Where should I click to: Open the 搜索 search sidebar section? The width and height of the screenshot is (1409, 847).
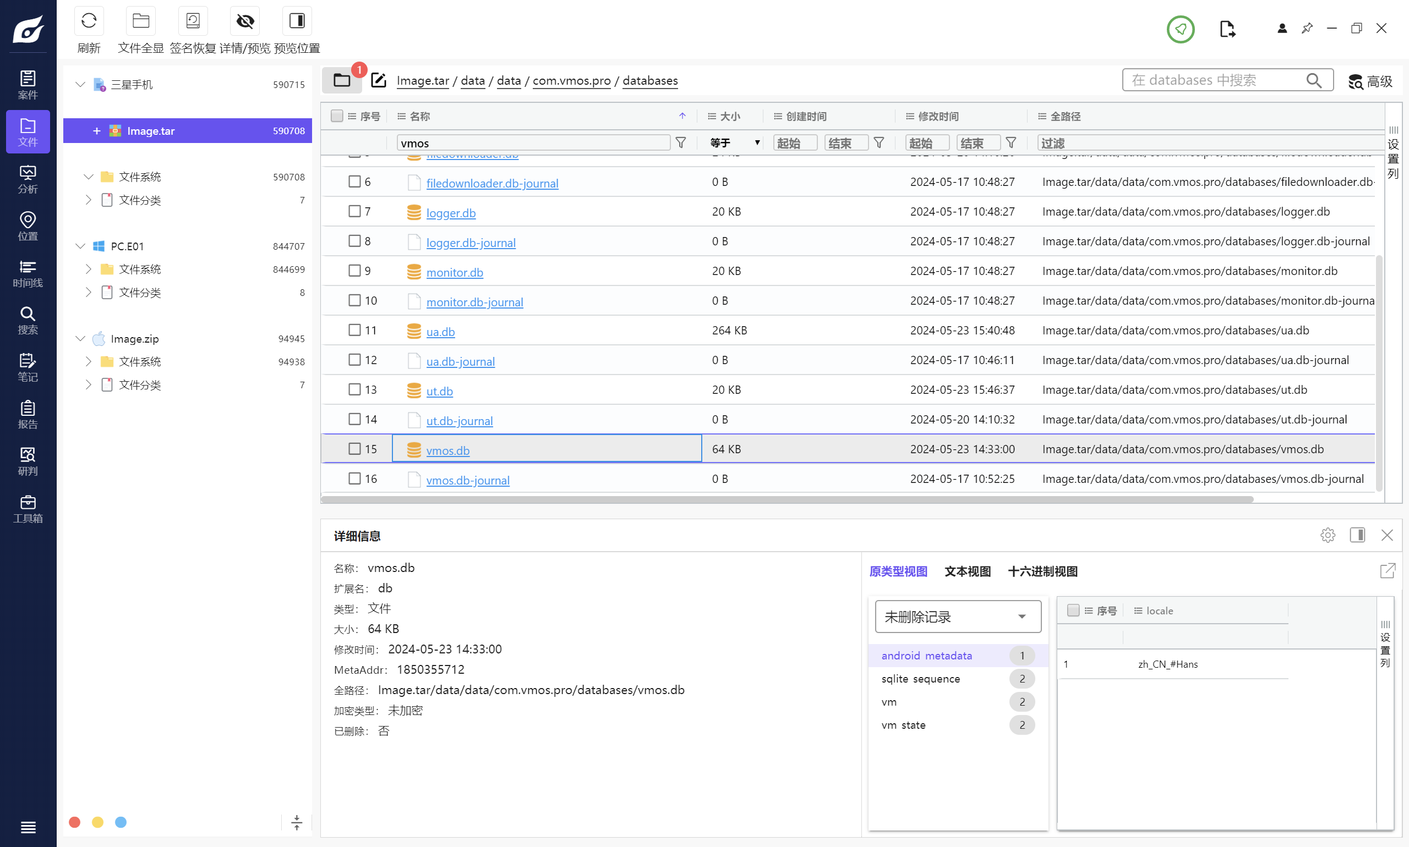pos(28,320)
